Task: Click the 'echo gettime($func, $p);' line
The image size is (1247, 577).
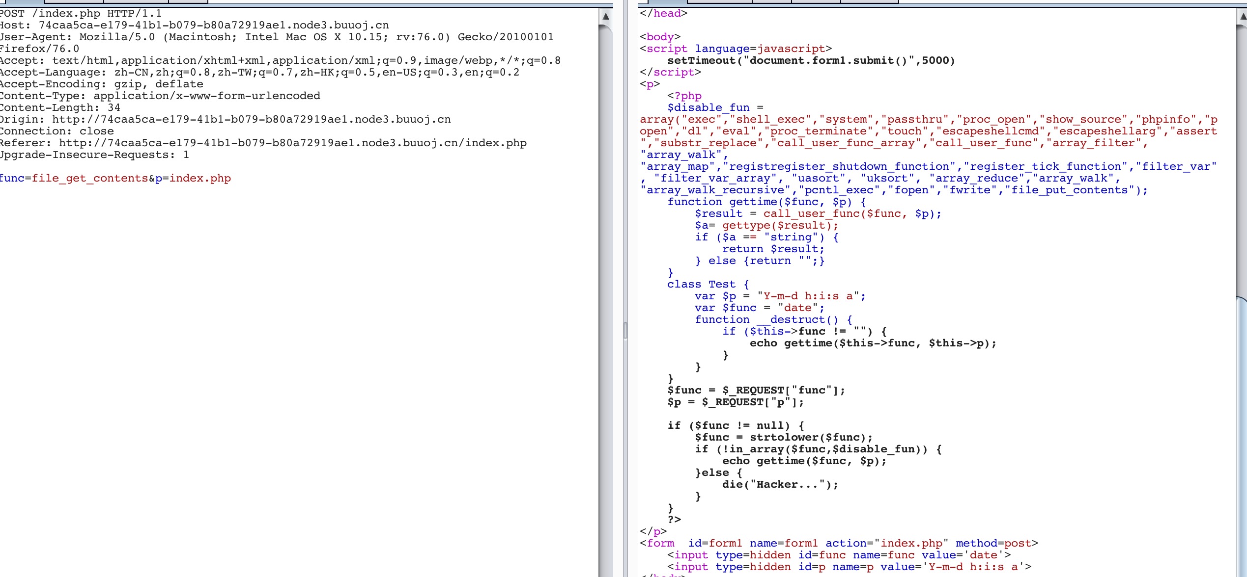Action: 804,461
